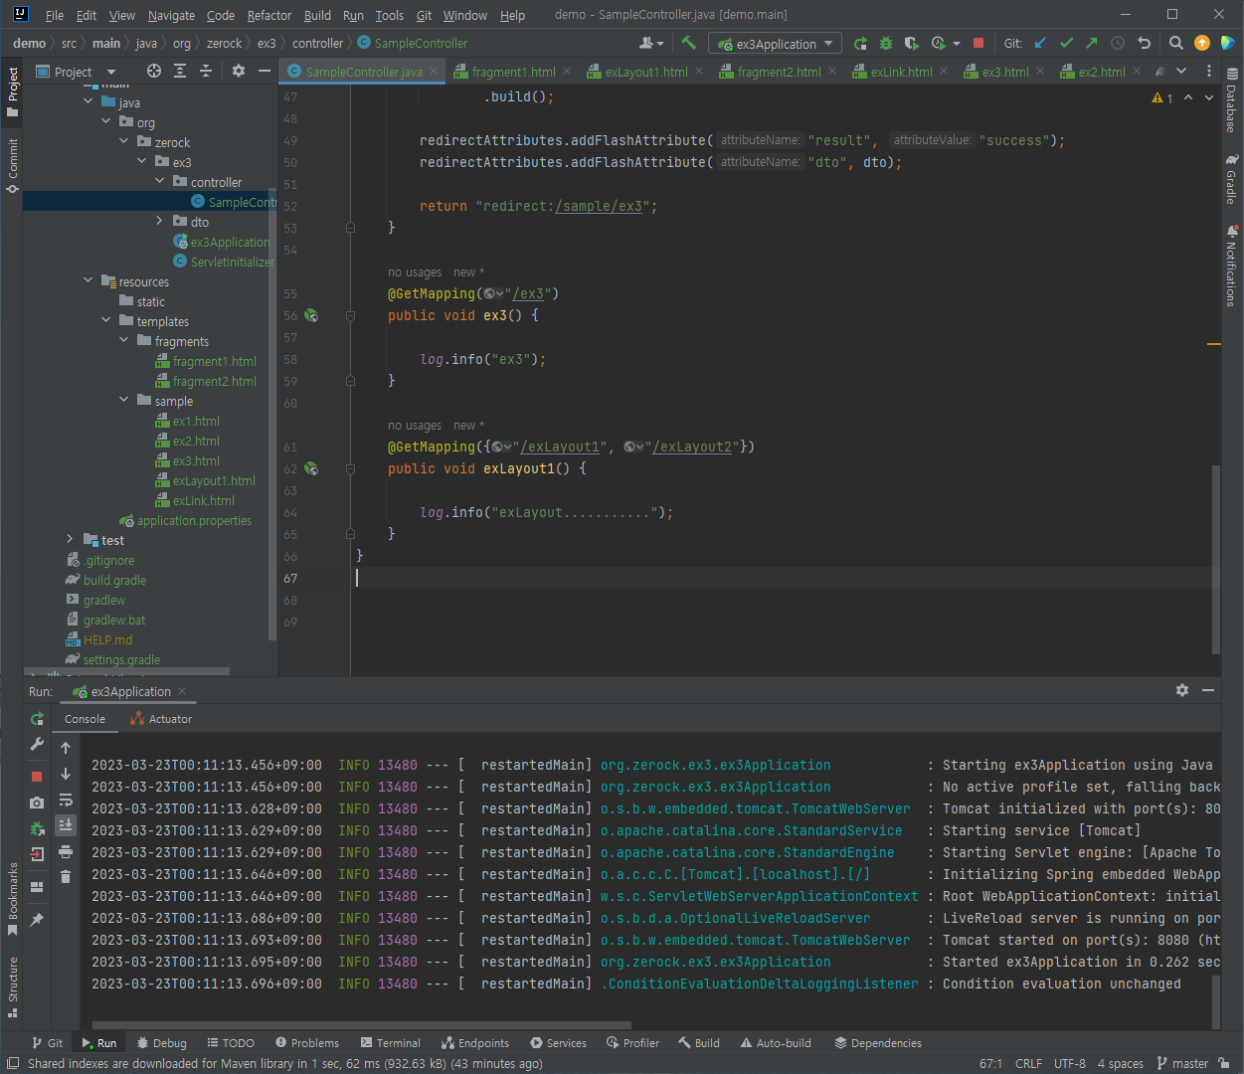Toggle soft-wrap in console
The width and height of the screenshot is (1244, 1074).
(x=66, y=800)
